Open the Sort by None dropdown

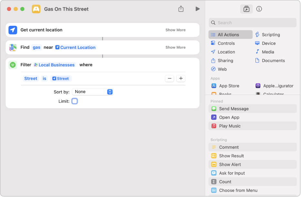(93, 92)
